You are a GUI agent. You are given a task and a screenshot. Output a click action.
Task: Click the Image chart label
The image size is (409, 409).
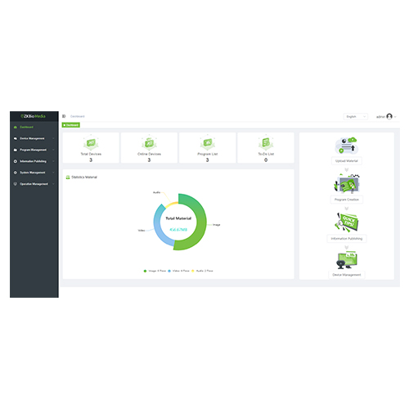click(x=217, y=225)
